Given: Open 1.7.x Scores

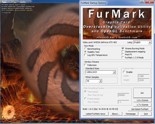Looking at the screenshot, I should tap(142, 105).
